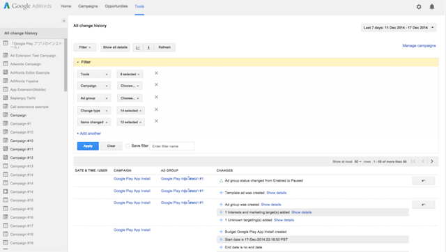Screen dimensions: 446x252
Task: Open the 8 selected dropdown
Action: (130, 74)
